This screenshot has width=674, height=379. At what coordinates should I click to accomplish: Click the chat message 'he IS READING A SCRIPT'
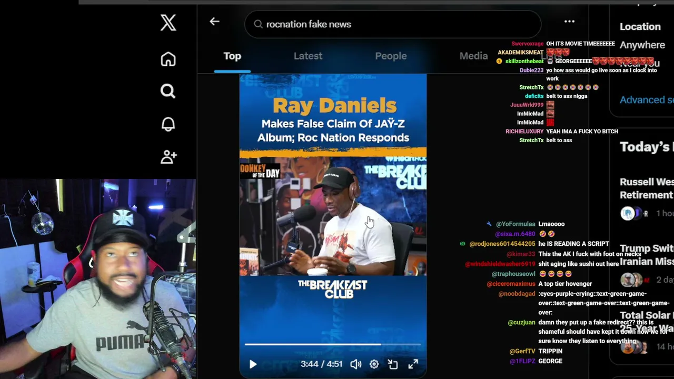point(573,244)
